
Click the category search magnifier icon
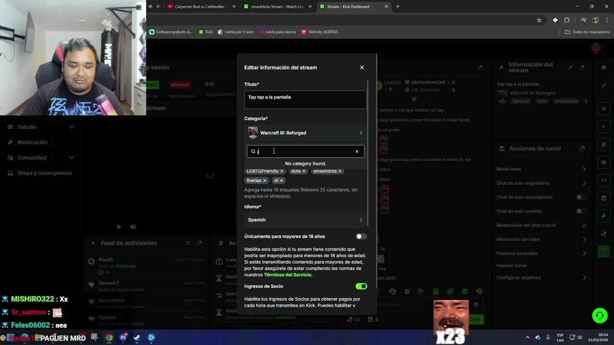tap(253, 151)
